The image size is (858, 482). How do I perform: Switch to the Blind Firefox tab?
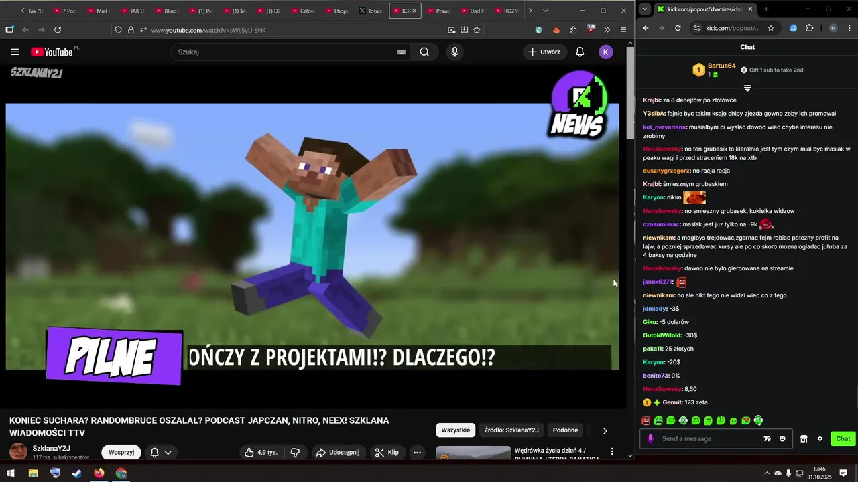click(167, 11)
